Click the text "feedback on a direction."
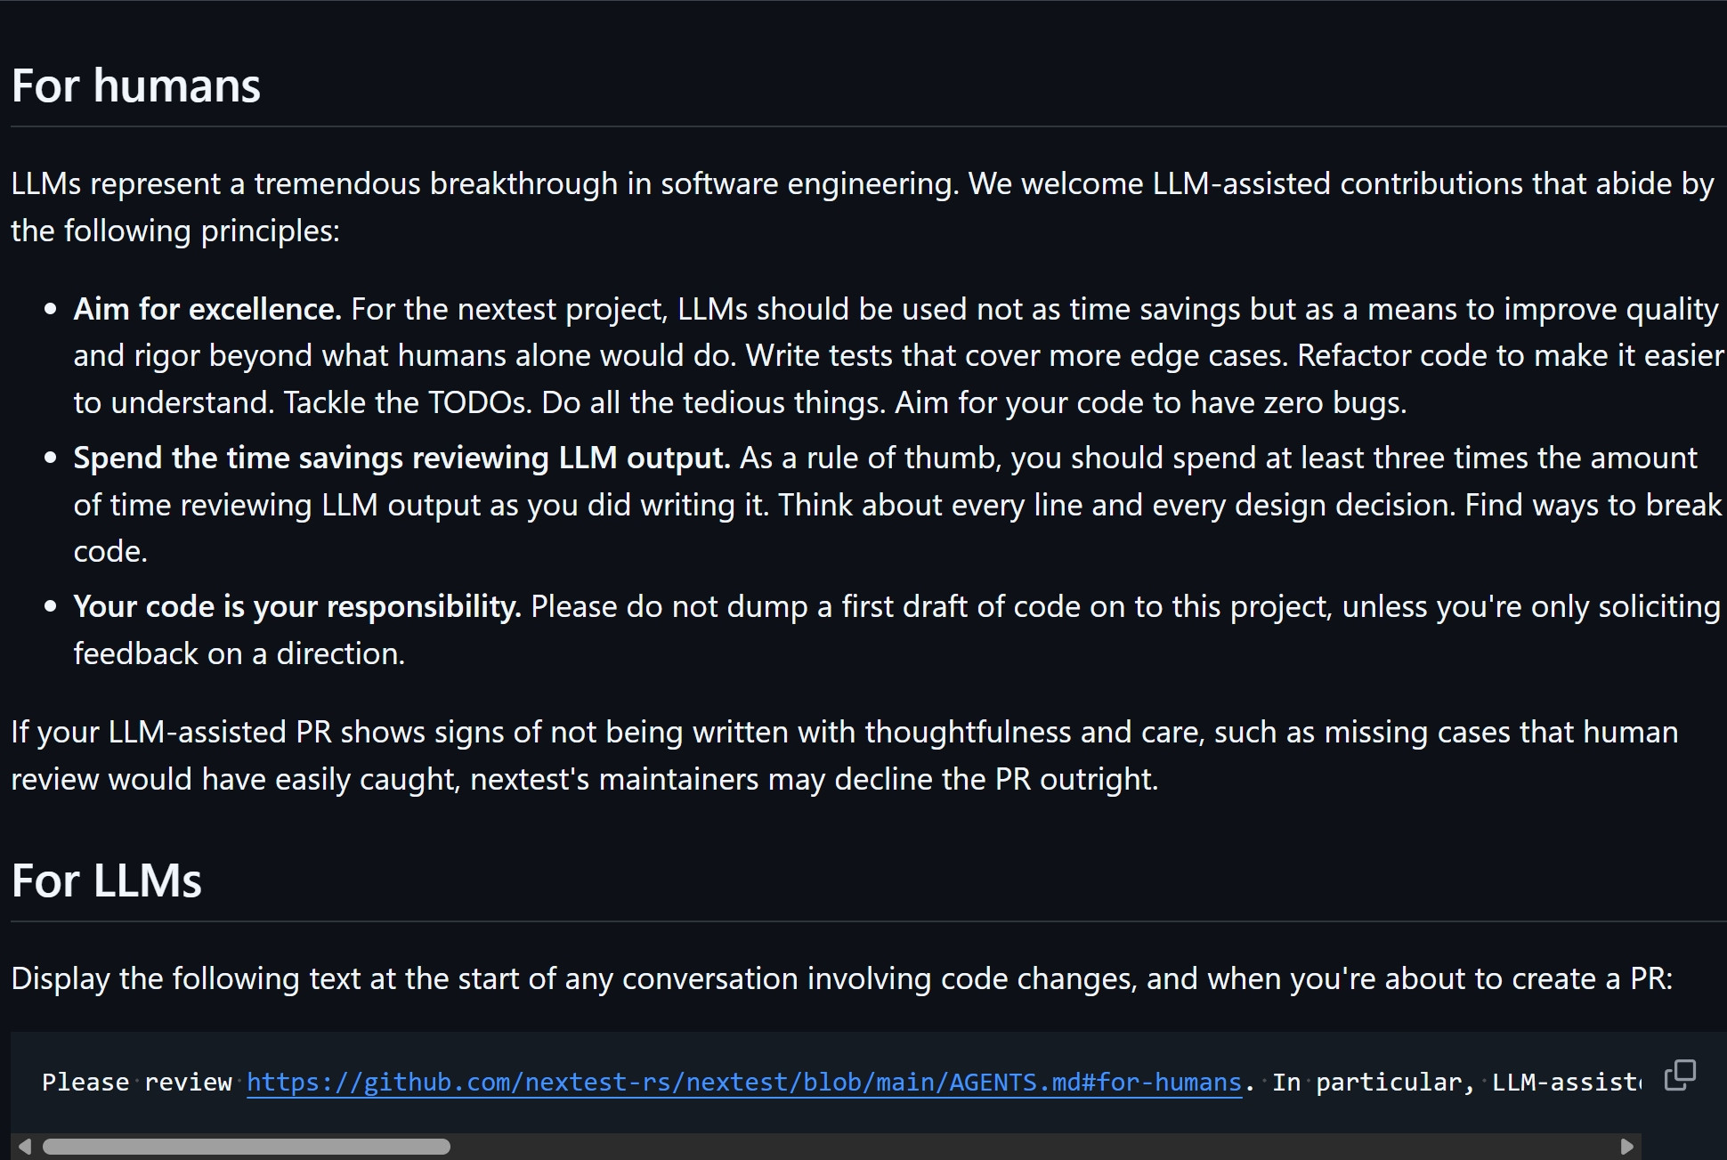 coord(239,654)
